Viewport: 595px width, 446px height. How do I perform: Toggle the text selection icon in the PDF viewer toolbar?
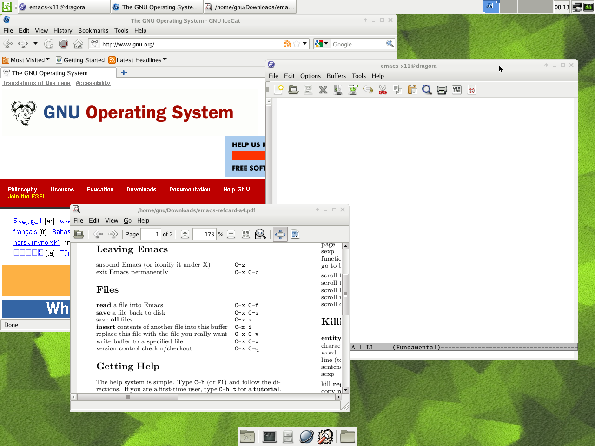[x=295, y=234]
